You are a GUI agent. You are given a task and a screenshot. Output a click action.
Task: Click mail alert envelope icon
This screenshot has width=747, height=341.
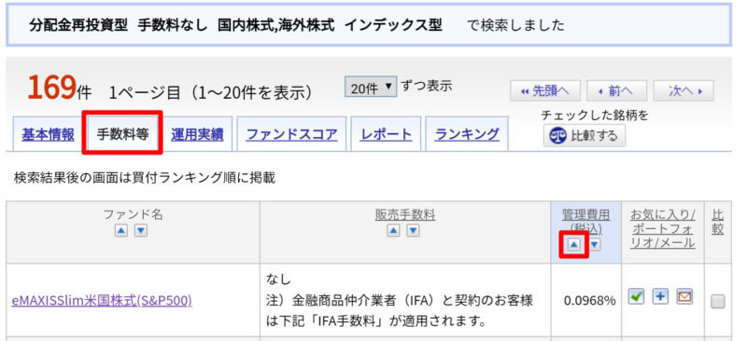coord(684,297)
